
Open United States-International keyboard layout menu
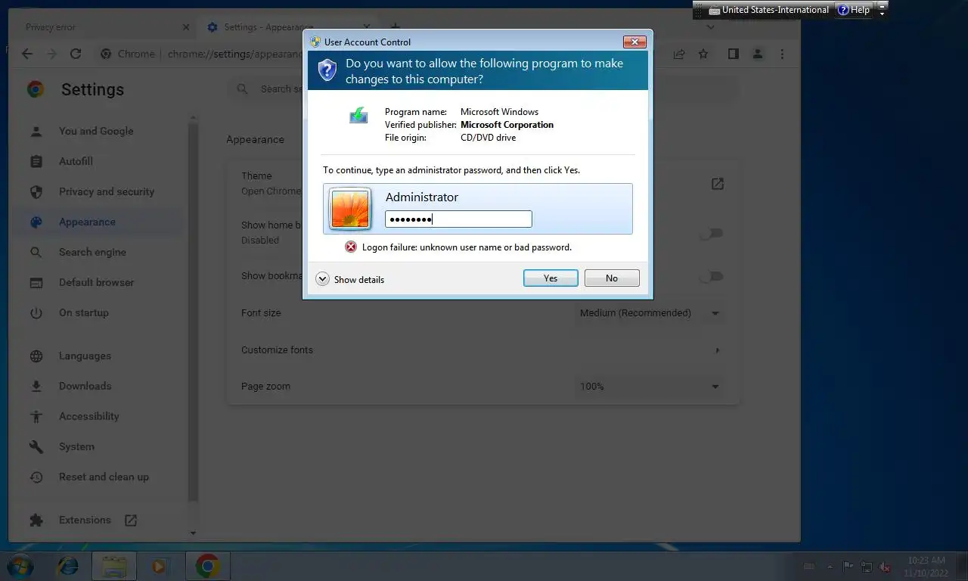[x=769, y=10]
